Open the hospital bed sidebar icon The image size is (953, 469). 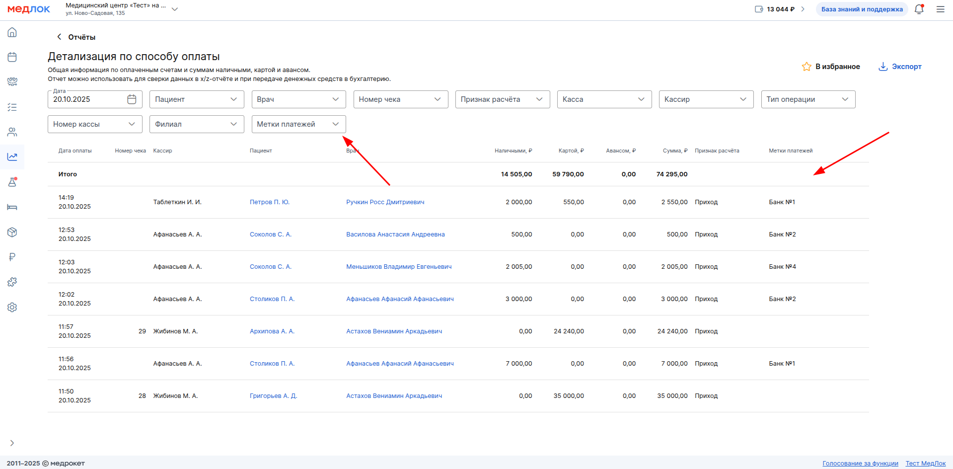(x=12, y=207)
